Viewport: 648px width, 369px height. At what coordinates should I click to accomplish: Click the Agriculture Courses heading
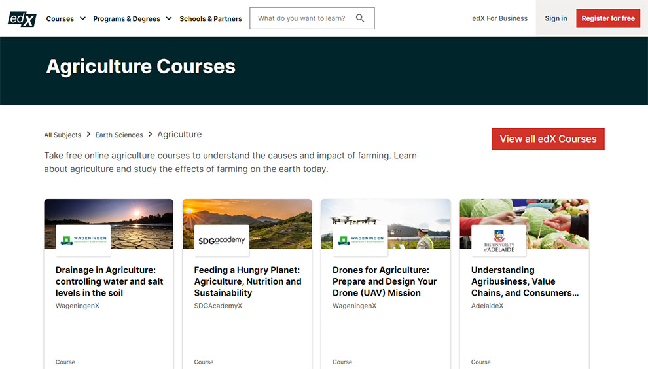pos(141,66)
